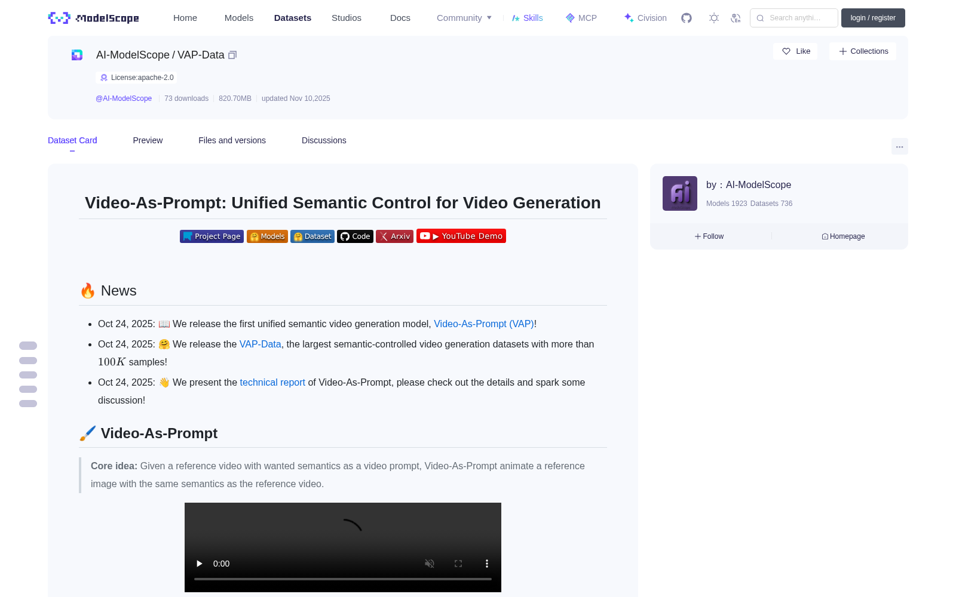Play the embedded video
This screenshot has height=597, width=956.
(x=200, y=564)
